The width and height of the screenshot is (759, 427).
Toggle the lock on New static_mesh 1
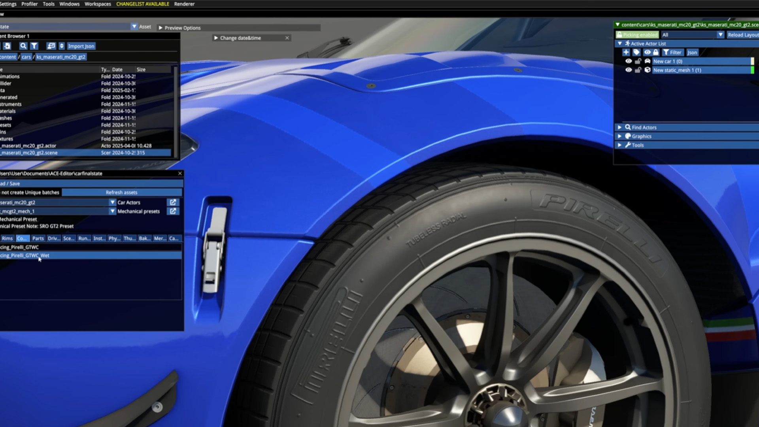tap(638, 70)
